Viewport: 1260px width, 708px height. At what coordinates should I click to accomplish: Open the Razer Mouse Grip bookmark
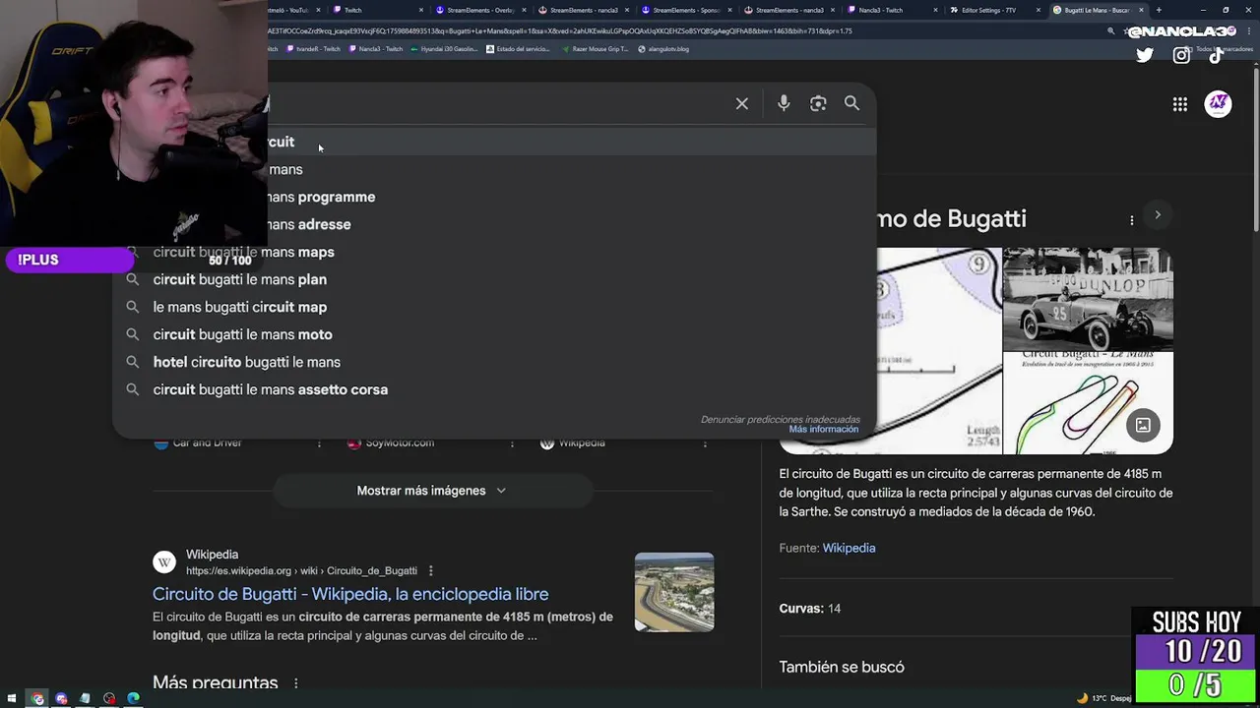pos(595,49)
